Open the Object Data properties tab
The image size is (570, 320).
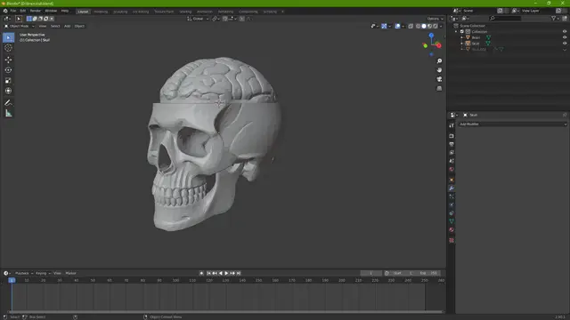tap(452, 221)
